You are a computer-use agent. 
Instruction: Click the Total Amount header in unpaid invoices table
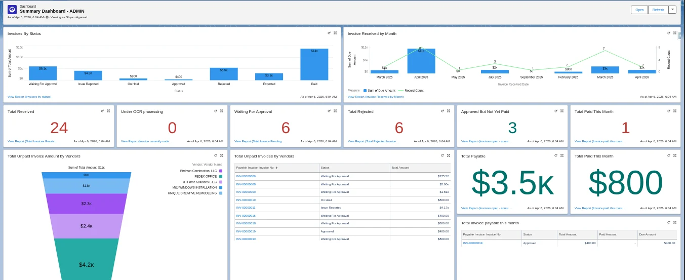[x=420, y=167]
